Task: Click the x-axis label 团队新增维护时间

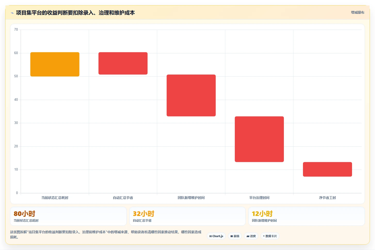Action: point(191,198)
